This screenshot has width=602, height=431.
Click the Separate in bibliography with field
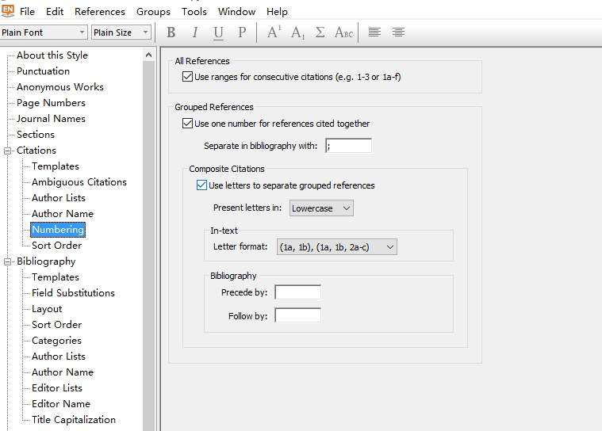pyautogui.click(x=348, y=146)
